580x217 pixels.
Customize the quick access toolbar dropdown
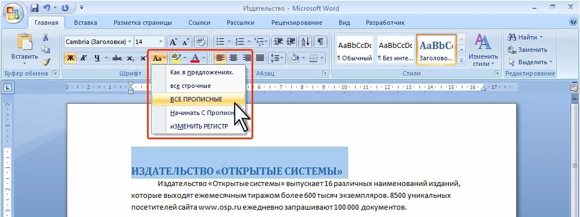(81, 8)
